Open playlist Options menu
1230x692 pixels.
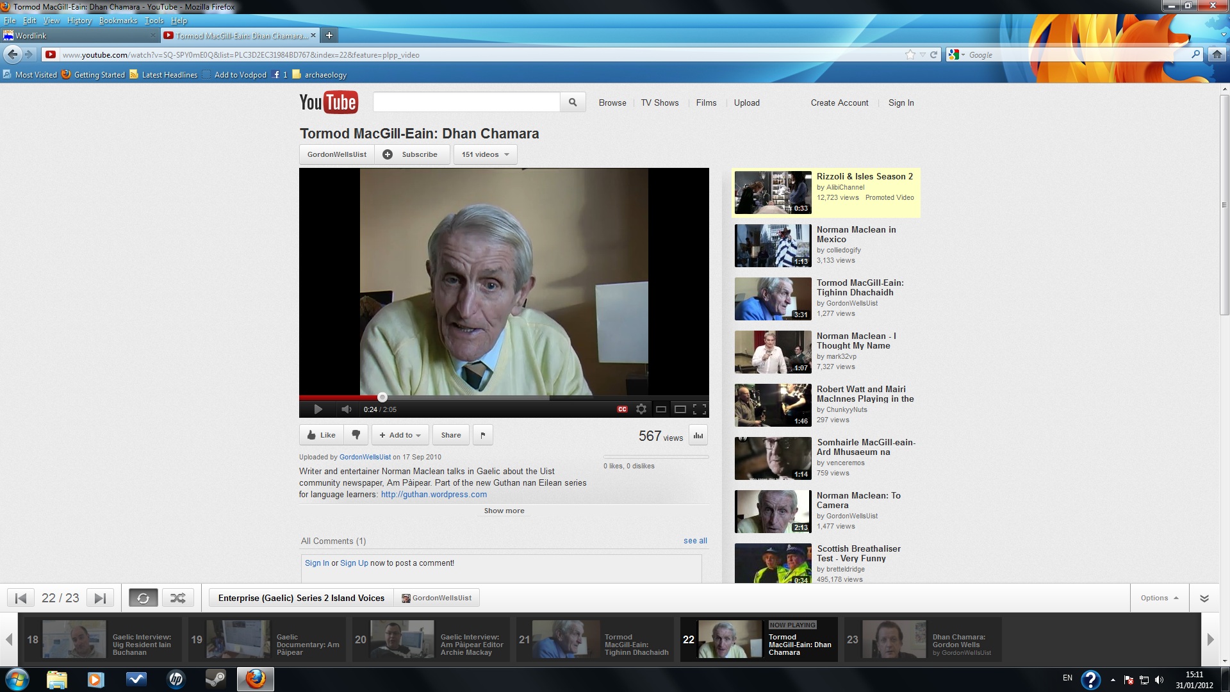[1159, 598]
